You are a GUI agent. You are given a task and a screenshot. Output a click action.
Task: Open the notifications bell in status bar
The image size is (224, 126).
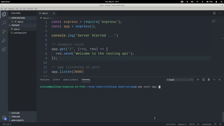pyautogui.click(x=220, y=124)
